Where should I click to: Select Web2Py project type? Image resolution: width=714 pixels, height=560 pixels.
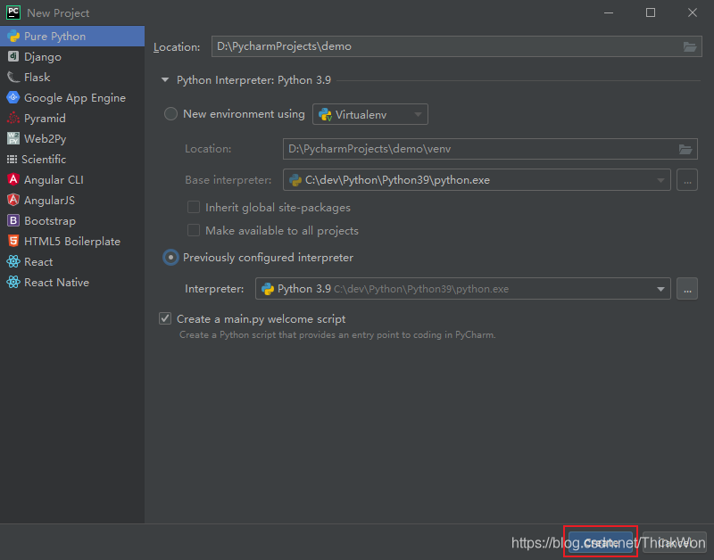[x=72, y=138]
